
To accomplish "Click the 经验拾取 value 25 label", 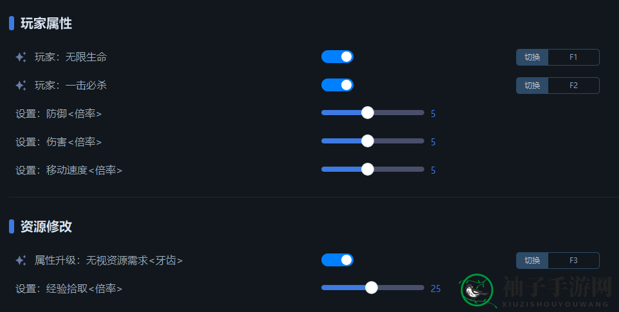I will pos(435,289).
